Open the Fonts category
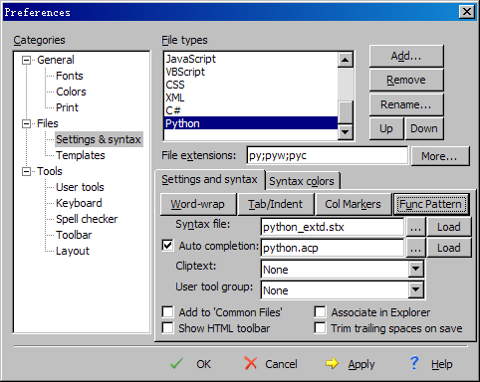The width and height of the screenshot is (480, 382). 70,76
